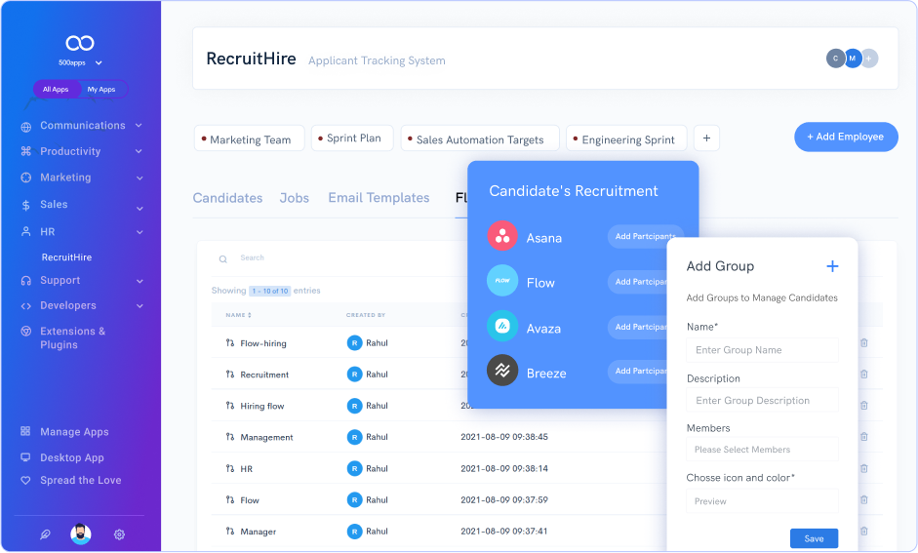Click the Add Employee button
The image size is (918, 553).
point(845,137)
